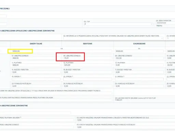Click the Rentowe column header

click(87, 44)
